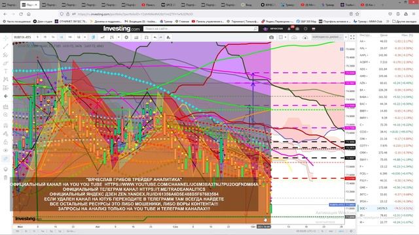This screenshot has width=419, height=235.
Task: Select the GME row in watchlist
Action: point(386,187)
